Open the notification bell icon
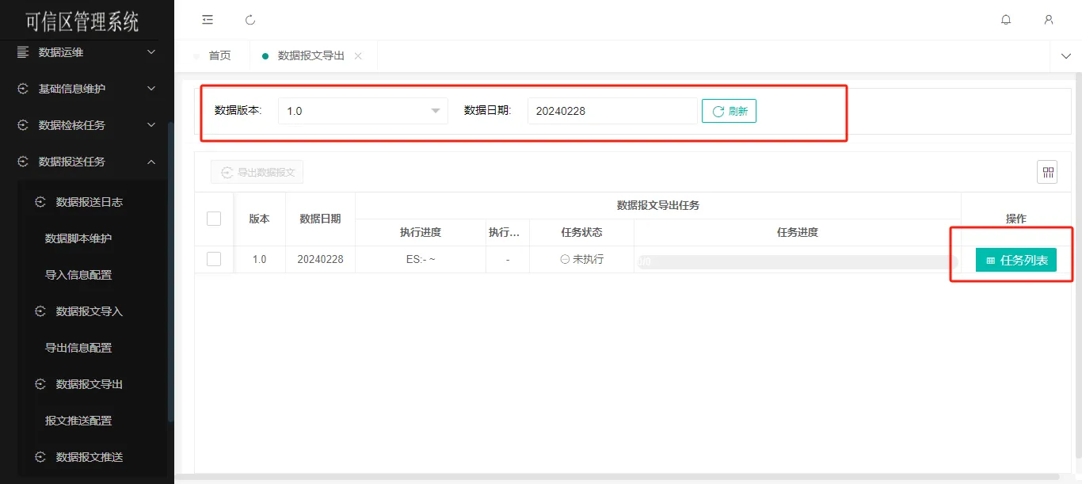1082x484 pixels. tap(1006, 20)
